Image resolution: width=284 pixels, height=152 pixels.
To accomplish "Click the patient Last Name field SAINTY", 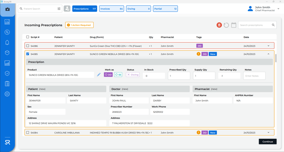I will [87, 101].
